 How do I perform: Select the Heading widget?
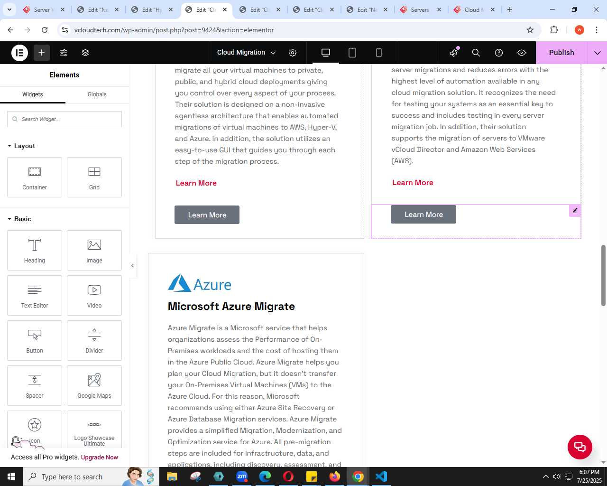click(35, 251)
